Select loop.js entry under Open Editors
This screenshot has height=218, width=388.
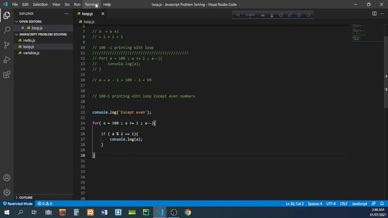point(37,28)
